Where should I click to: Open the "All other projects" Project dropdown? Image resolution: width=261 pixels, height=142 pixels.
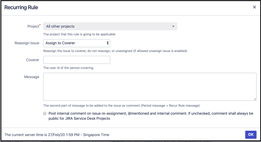(110, 26)
